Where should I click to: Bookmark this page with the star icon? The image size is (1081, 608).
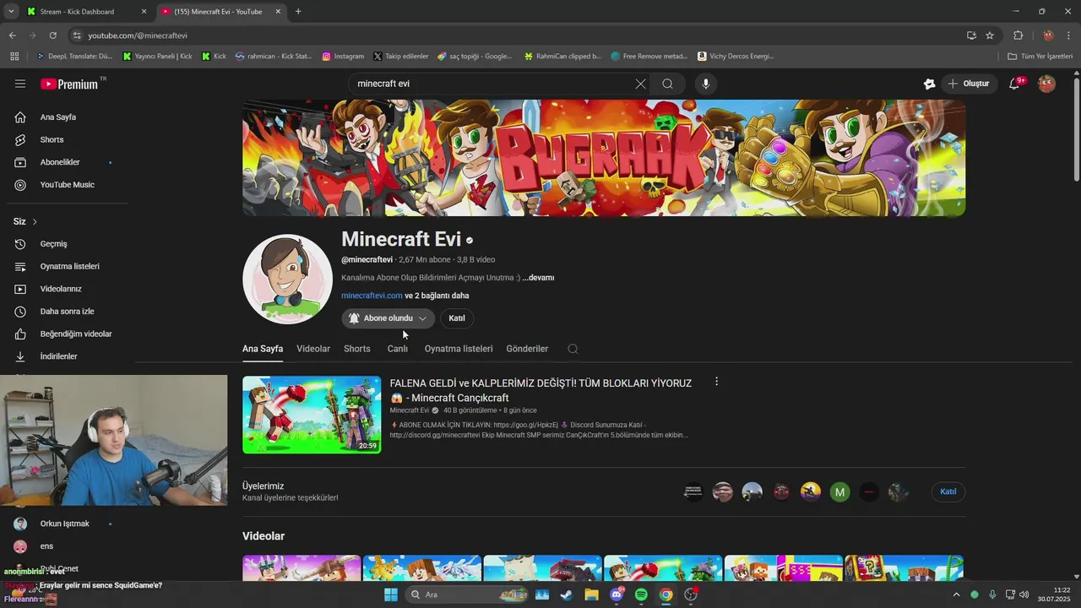coord(990,35)
